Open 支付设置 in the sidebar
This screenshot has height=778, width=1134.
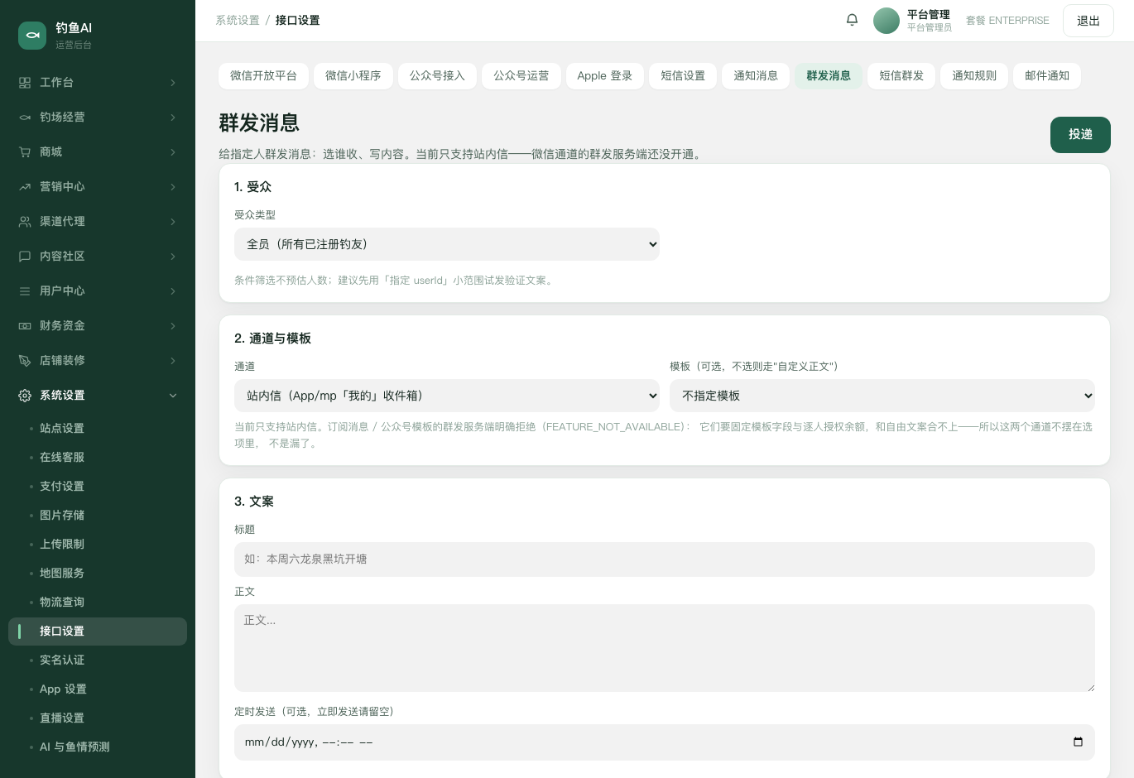click(x=98, y=487)
